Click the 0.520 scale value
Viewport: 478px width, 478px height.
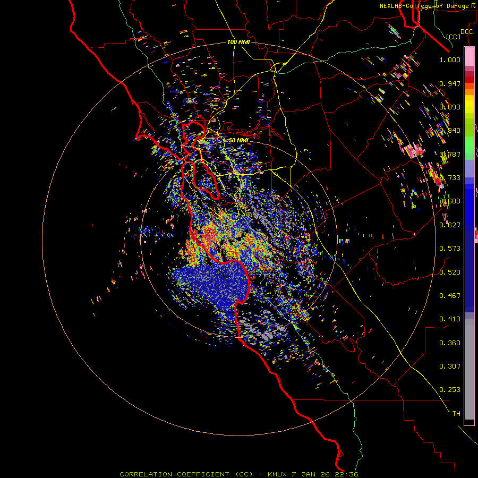(x=450, y=272)
